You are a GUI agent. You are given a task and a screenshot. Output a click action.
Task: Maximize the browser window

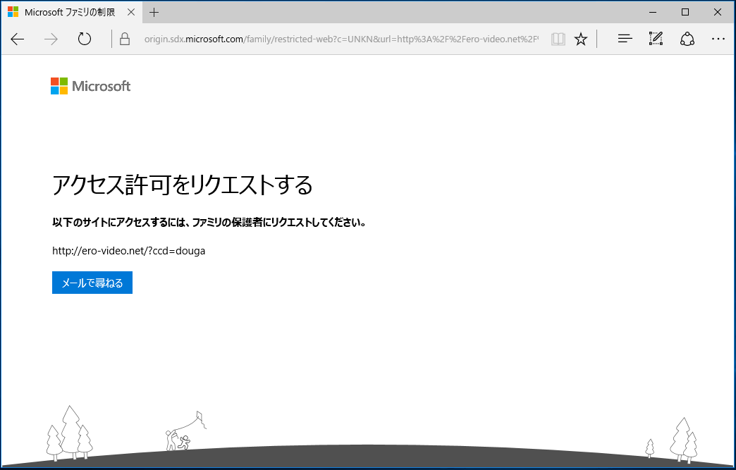click(x=685, y=12)
